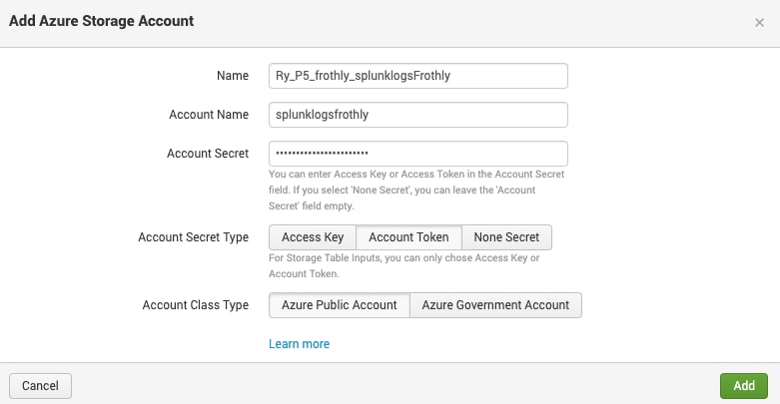Click the Account Class Type label
780x404 pixels.
coord(195,305)
